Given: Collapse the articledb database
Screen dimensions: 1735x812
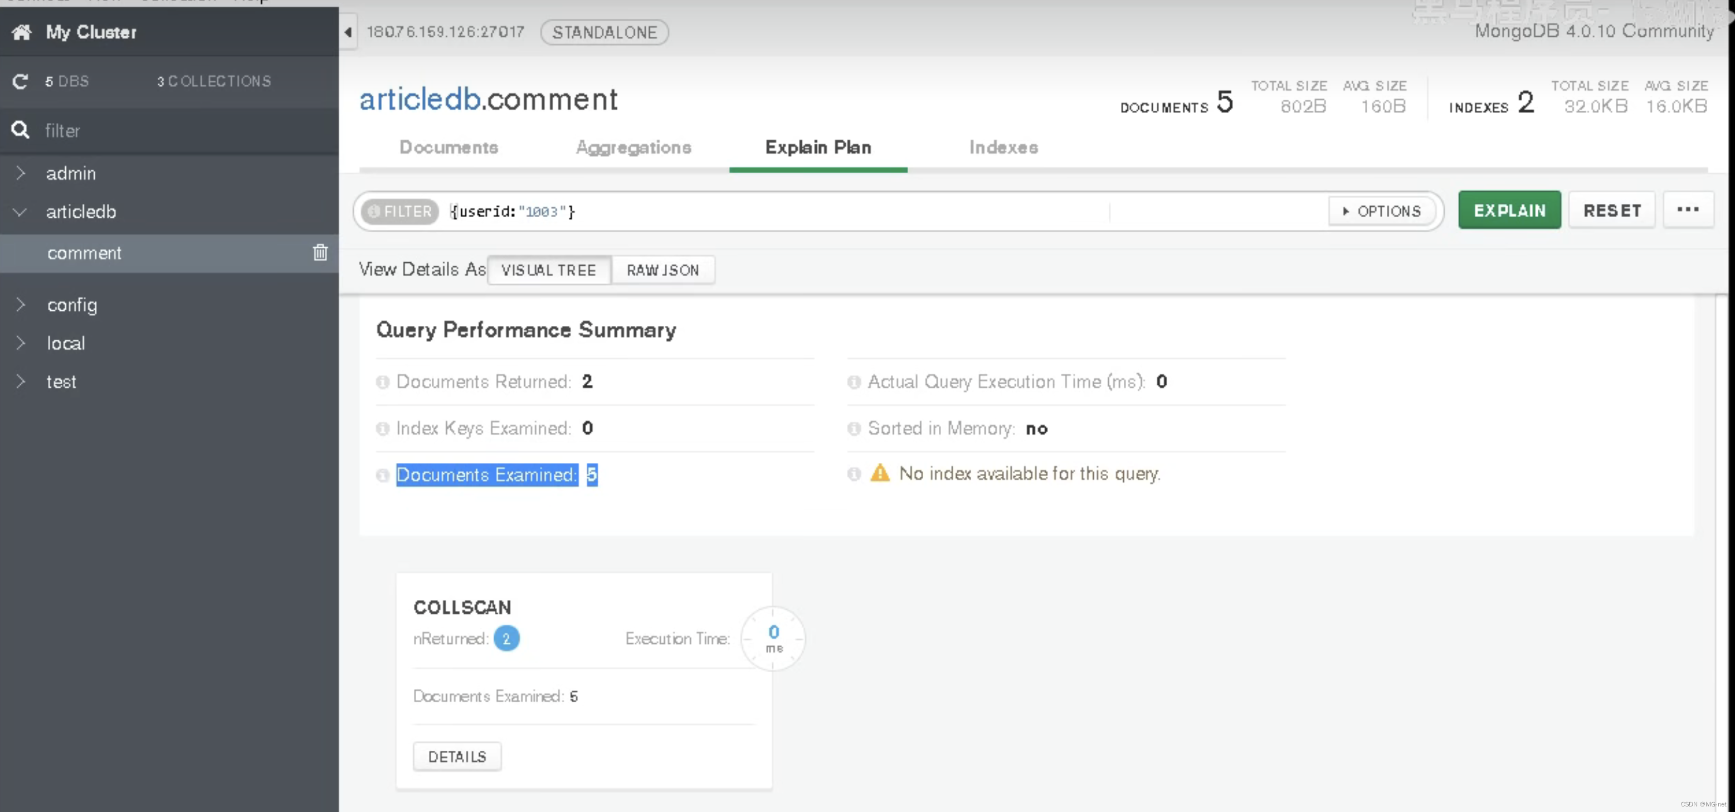Looking at the screenshot, I should [x=20, y=212].
